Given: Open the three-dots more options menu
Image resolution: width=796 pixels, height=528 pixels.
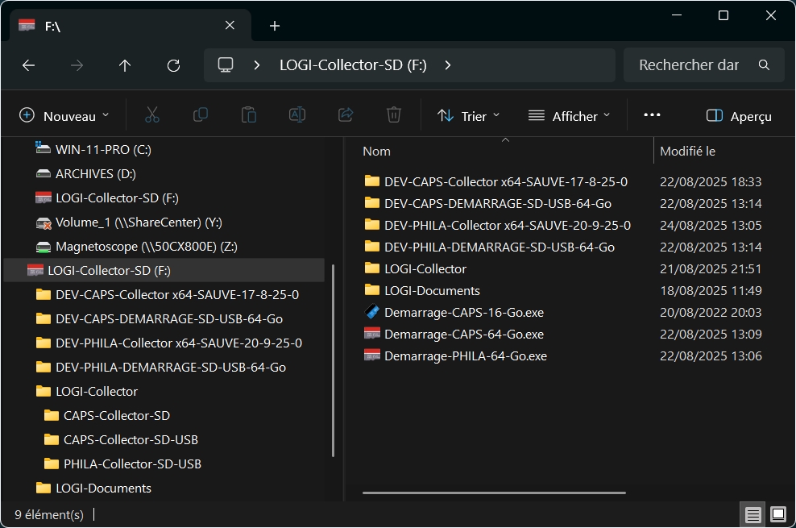Looking at the screenshot, I should click(652, 115).
